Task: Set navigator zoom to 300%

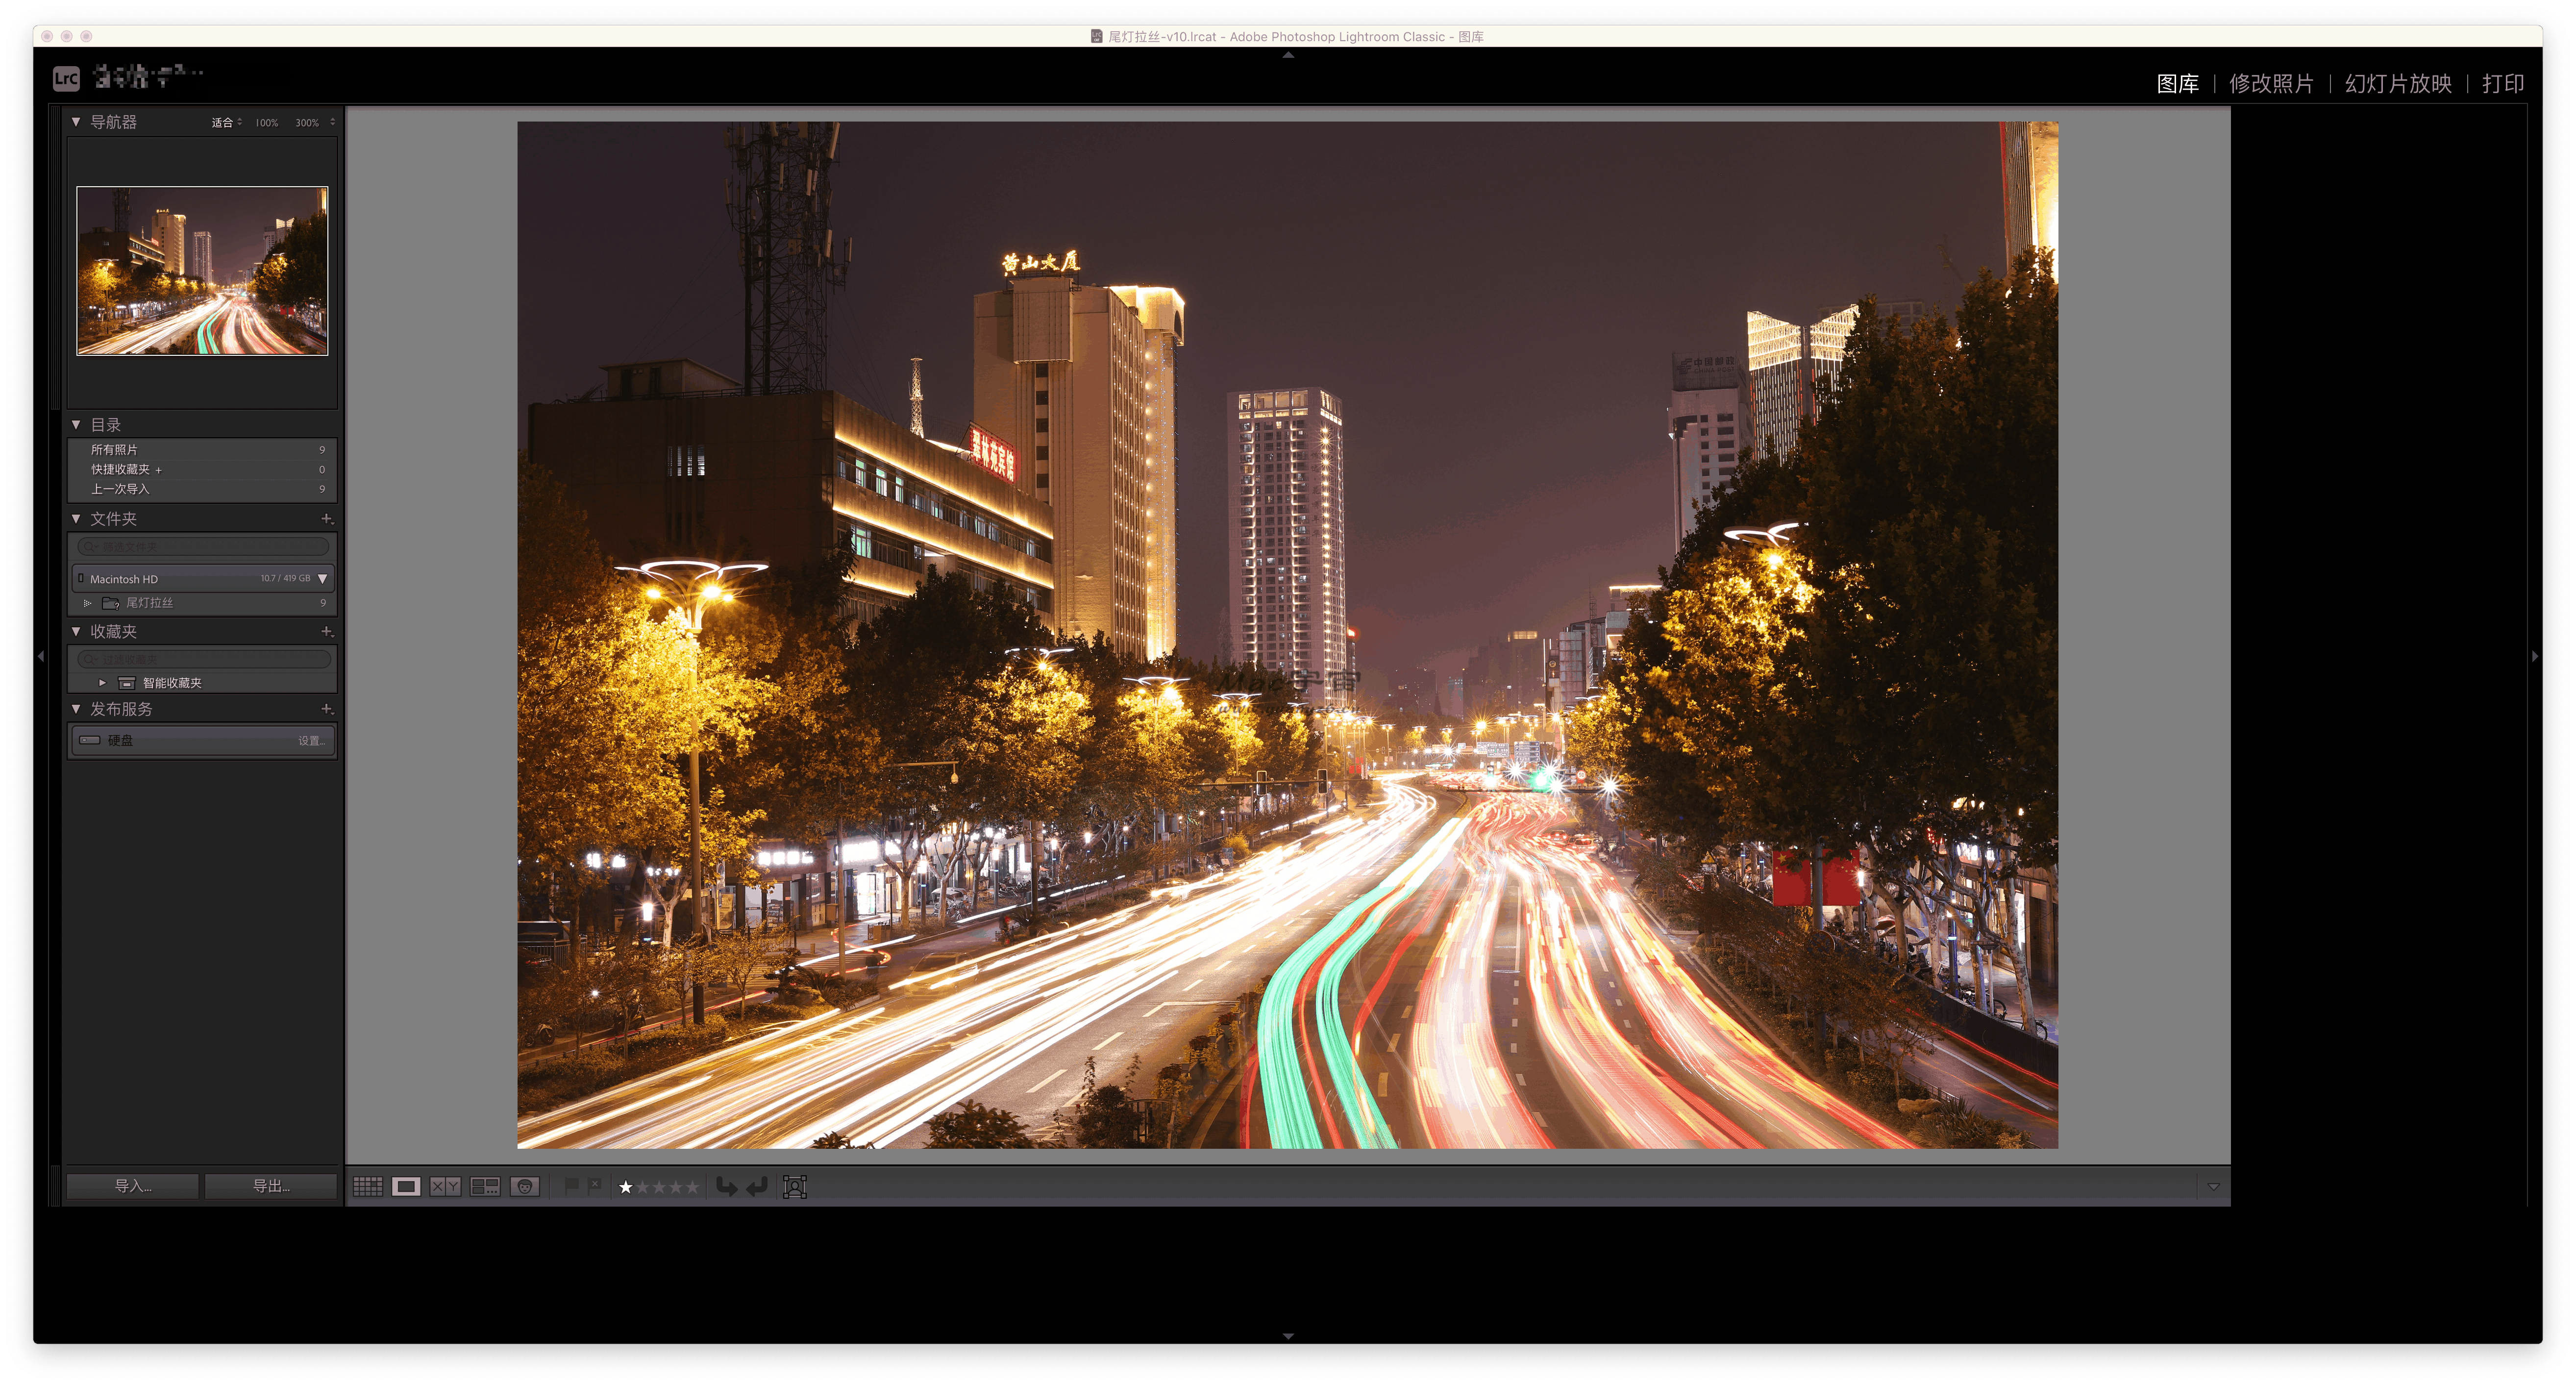Action: point(307,123)
